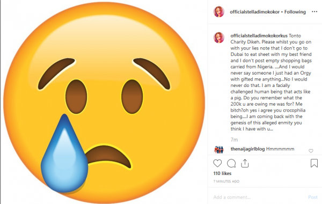Click the header profile avatar
The height and width of the screenshot is (204, 322).
coord(219,12)
